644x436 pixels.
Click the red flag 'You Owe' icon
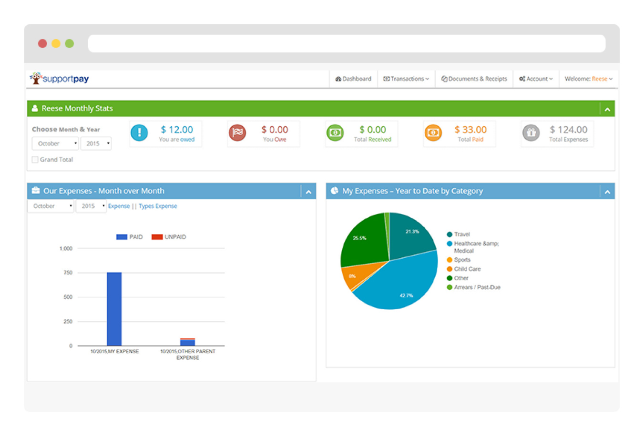pos(237,133)
